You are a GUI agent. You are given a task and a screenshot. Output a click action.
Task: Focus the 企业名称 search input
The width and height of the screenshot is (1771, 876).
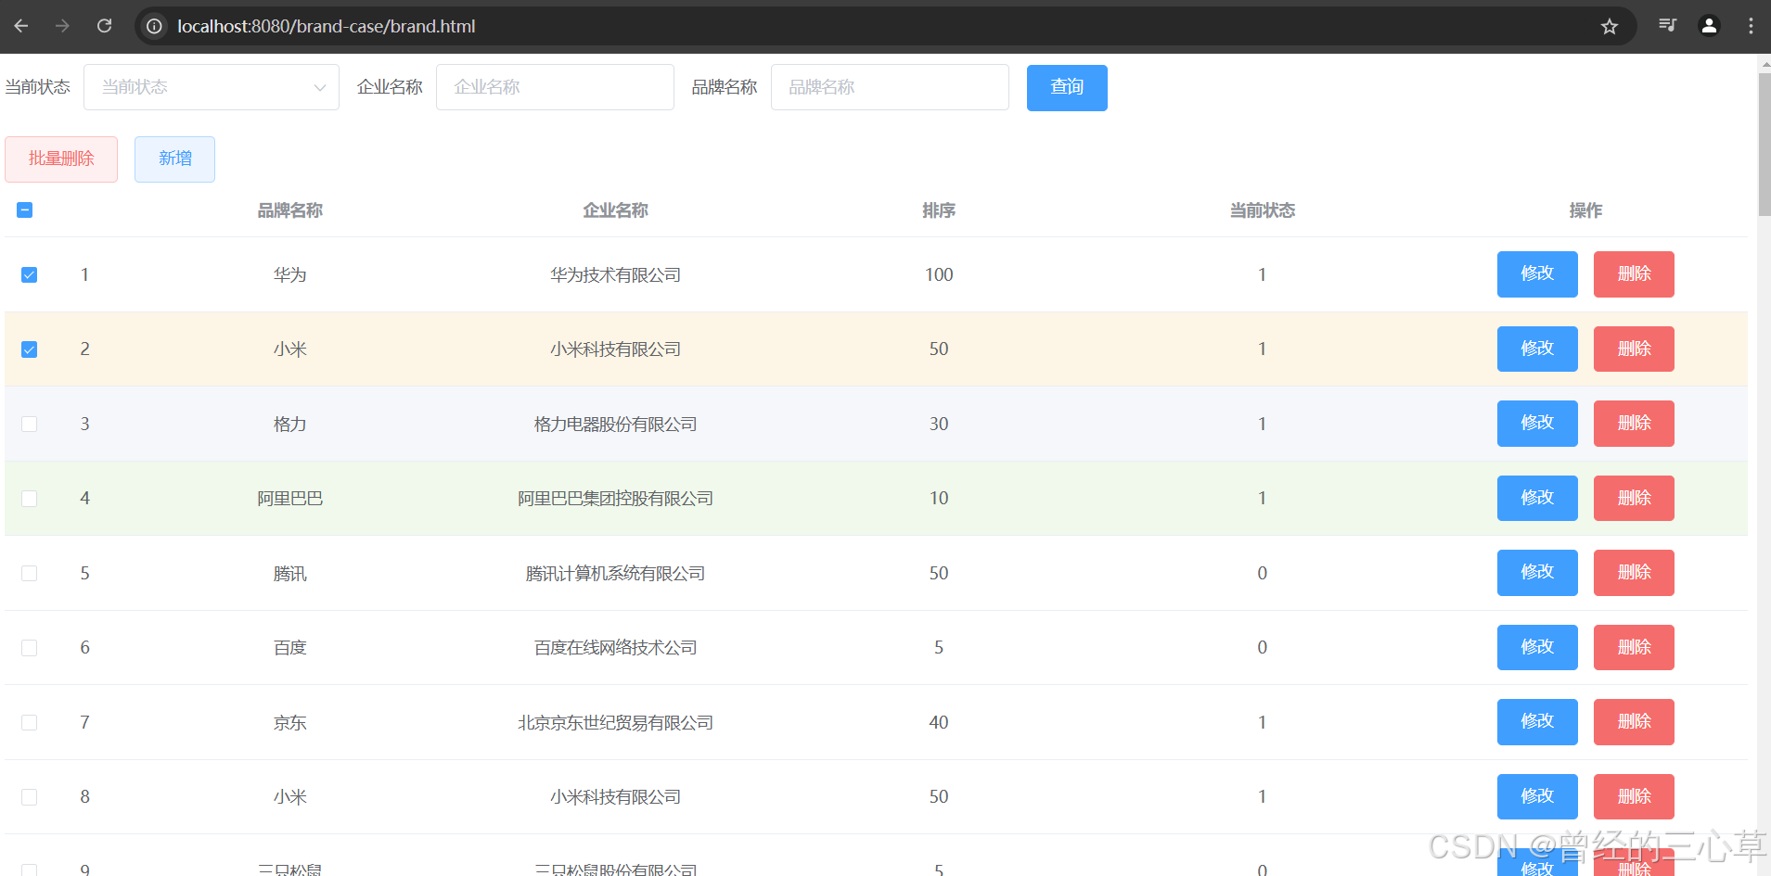[555, 87]
